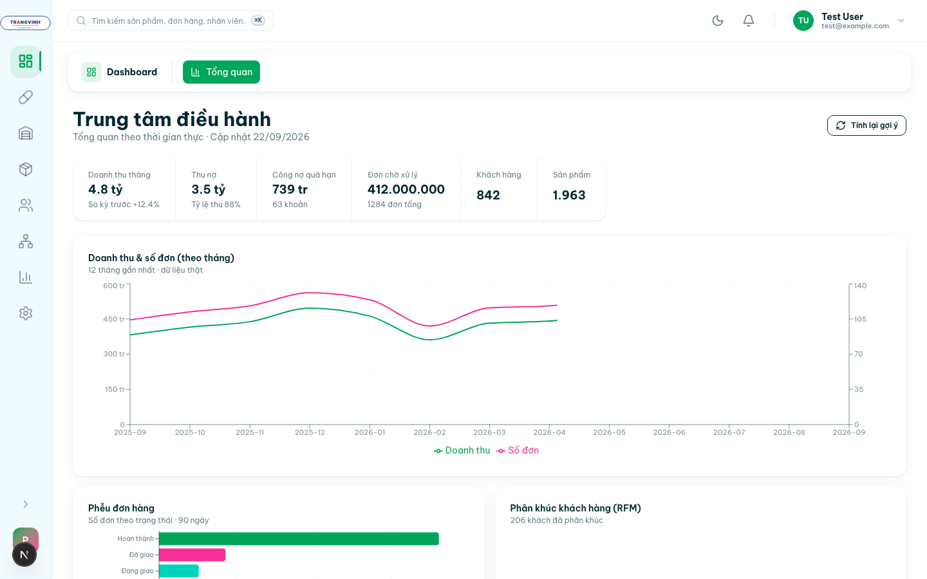Click the test@example.com email text

click(x=855, y=26)
